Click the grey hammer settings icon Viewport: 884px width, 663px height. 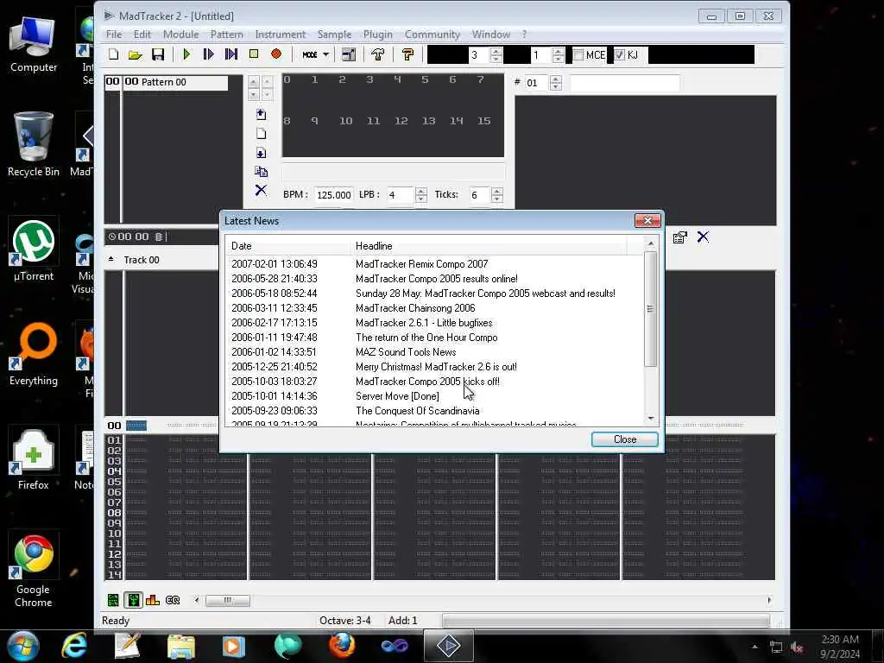pyautogui.click(x=378, y=54)
